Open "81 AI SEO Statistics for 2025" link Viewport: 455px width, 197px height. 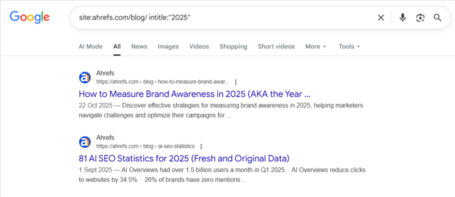coord(183,158)
